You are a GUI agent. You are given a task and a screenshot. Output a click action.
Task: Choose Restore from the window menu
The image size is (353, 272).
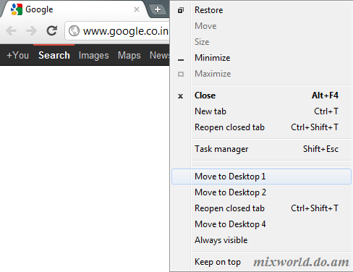coord(261,10)
